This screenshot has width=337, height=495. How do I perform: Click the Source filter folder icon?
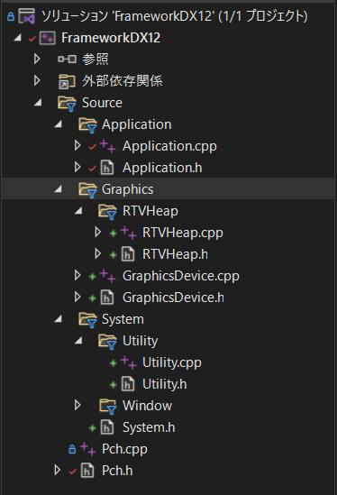coord(67,103)
